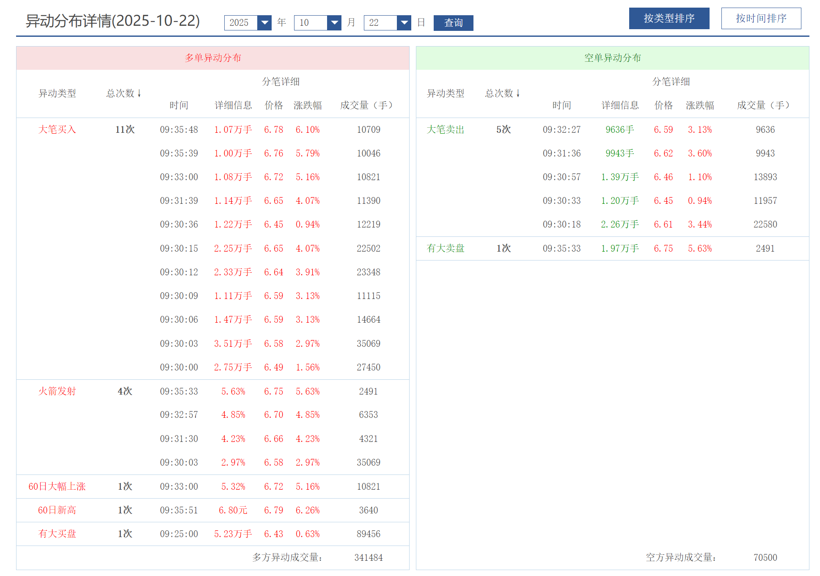Sort 总次数 arrow in 多单异动分布 table

[x=139, y=93]
